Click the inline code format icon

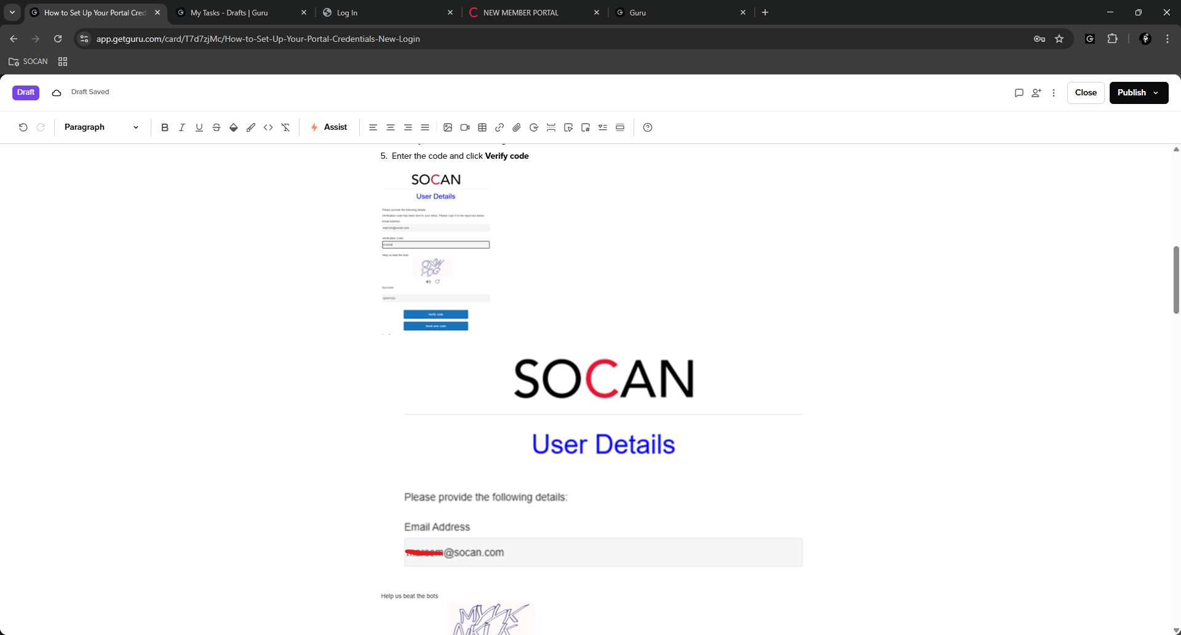(268, 127)
